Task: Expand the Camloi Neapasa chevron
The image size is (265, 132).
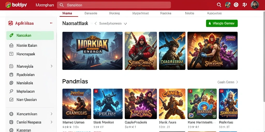Action: [51, 122]
